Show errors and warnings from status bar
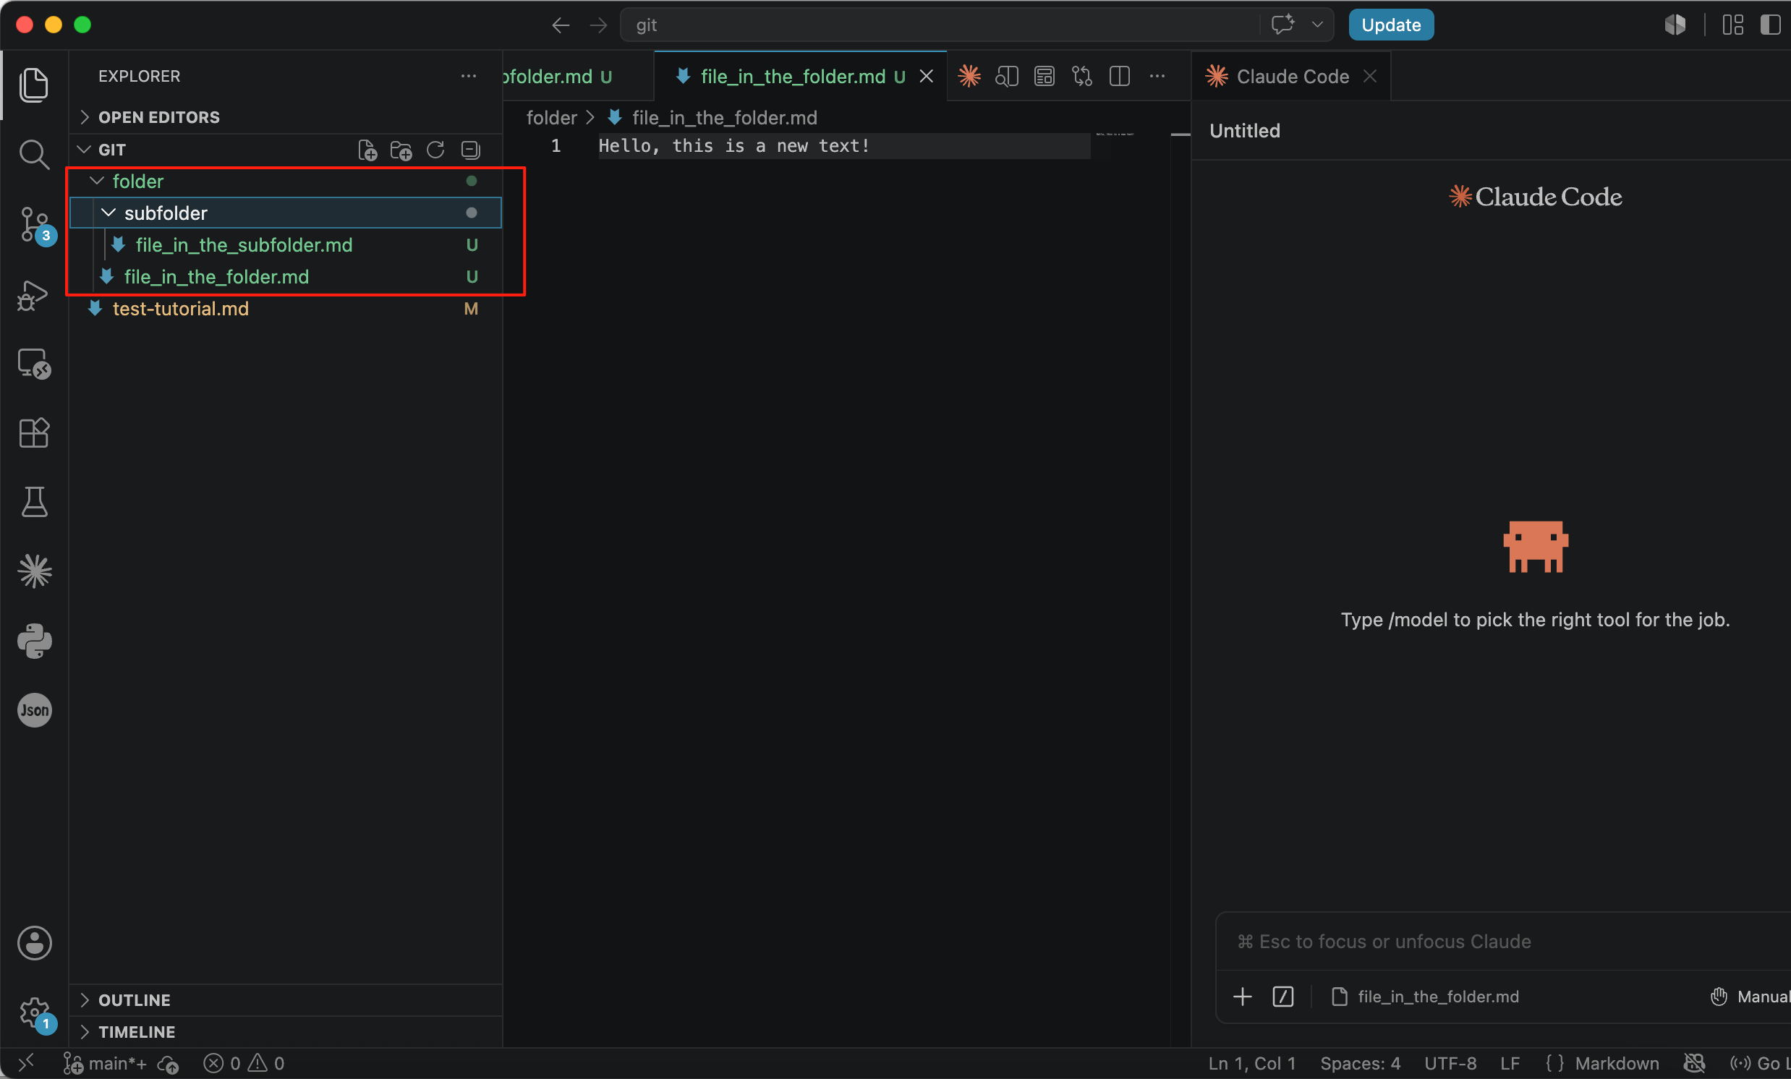Screen dimensions: 1791x1079 click(x=244, y=1063)
